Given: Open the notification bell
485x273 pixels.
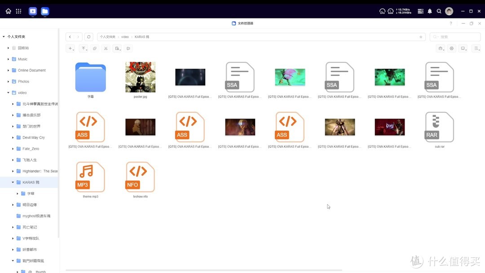Looking at the screenshot, I should pyautogui.click(x=430, y=11).
